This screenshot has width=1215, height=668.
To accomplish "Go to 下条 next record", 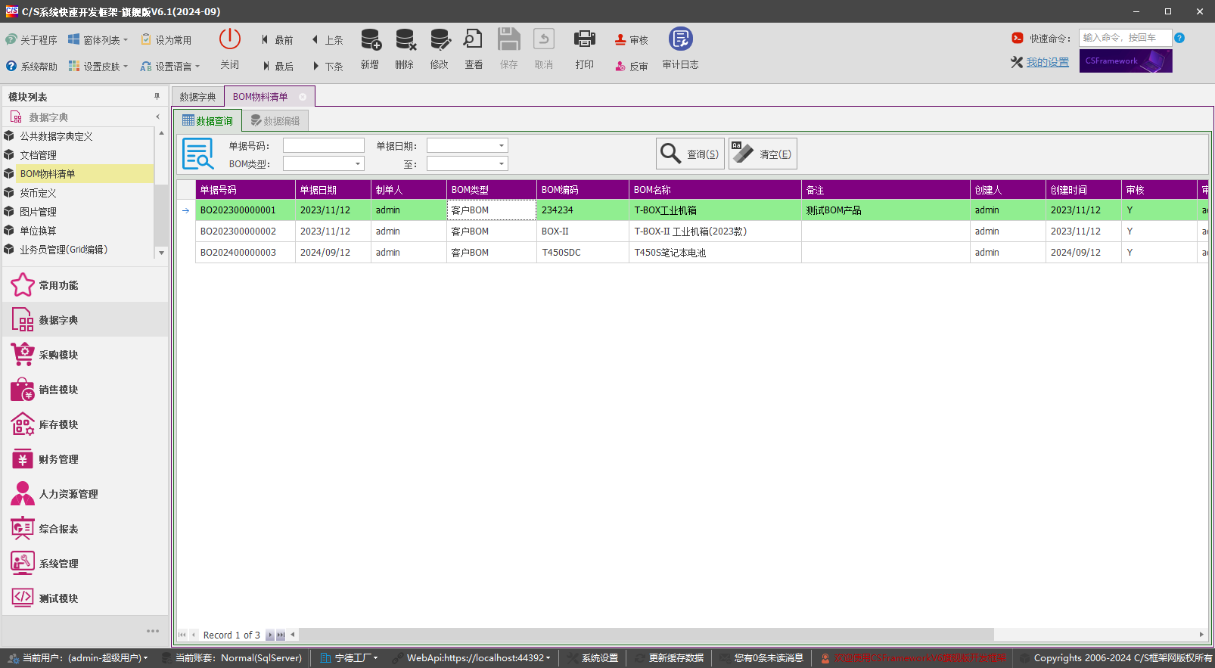I will 328,67.
